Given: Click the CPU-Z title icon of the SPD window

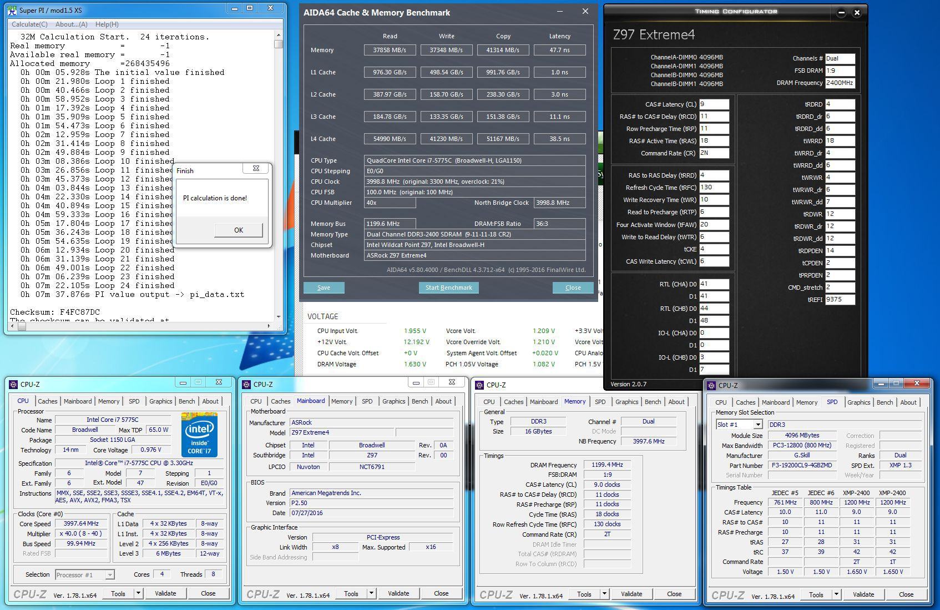Looking at the screenshot, I should tap(711, 385).
